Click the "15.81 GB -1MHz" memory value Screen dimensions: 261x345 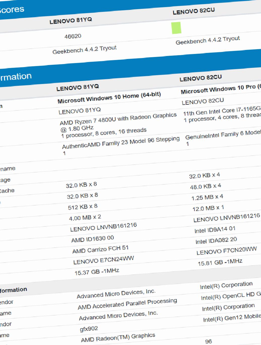pyautogui.click(x=220, y=262)
